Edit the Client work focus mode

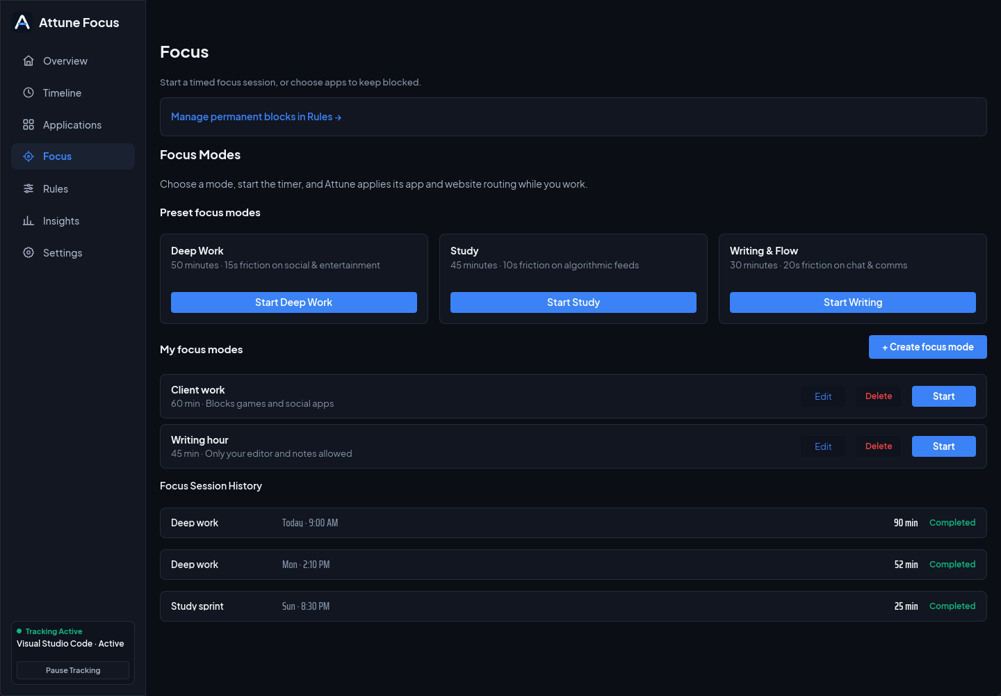point(823,396)
